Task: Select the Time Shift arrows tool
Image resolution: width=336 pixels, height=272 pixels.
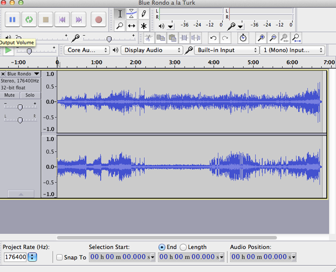Action: point(132,26)
